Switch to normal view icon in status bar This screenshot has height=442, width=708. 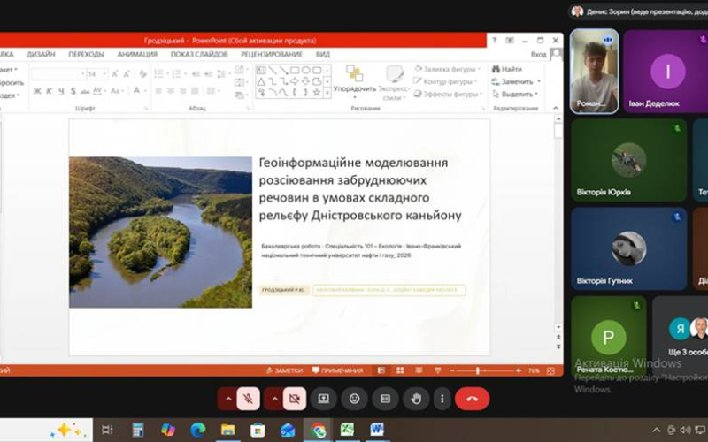pos(381,370)
